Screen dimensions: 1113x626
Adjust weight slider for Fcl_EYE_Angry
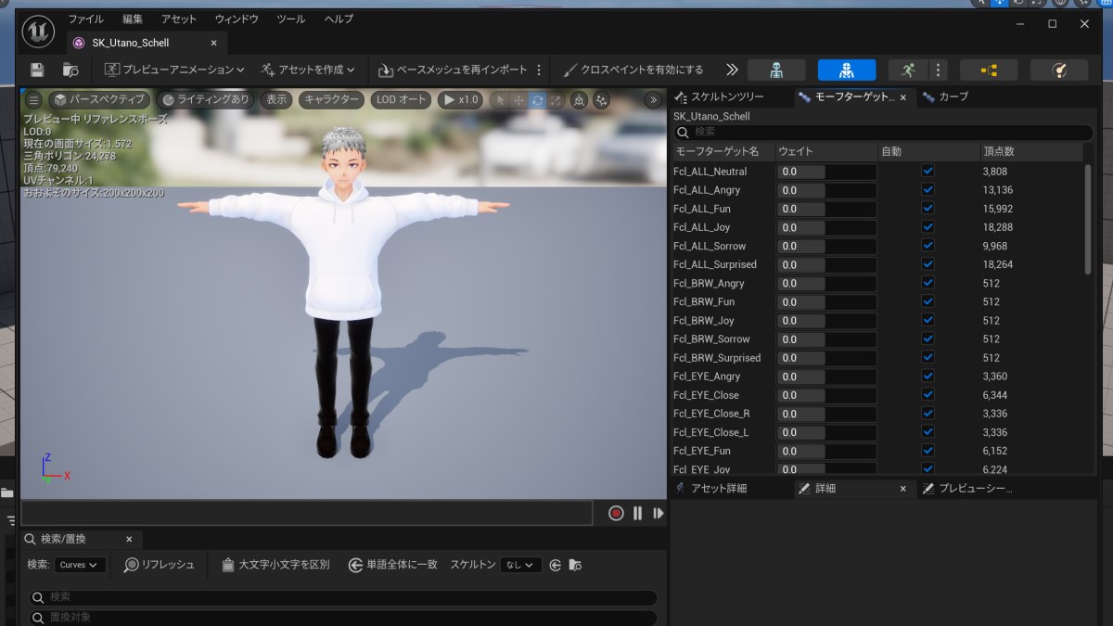(827, 377)
